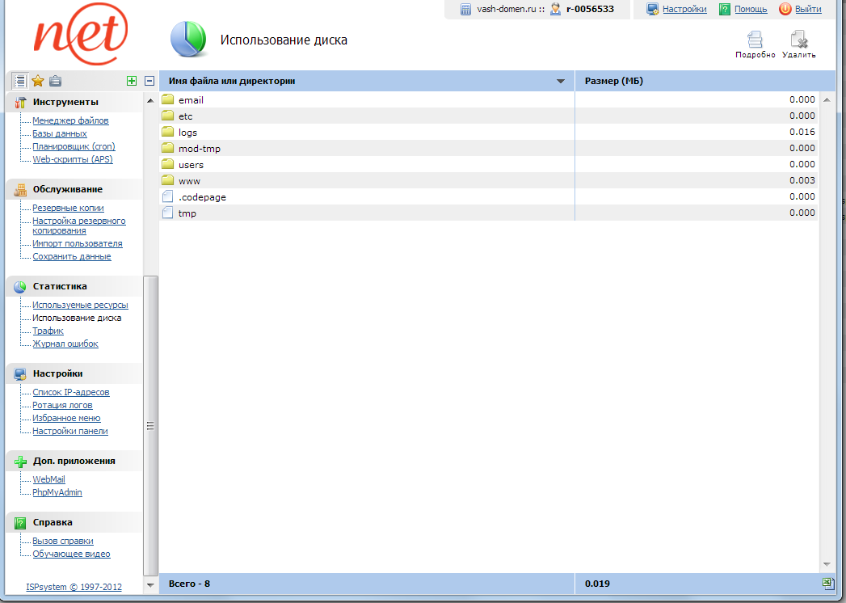The height and width of the screenshot is (603, 846).
Task: Switch to the clipboard sidebar tab icon
Action: pyautogui.click(x=55, y=80)
